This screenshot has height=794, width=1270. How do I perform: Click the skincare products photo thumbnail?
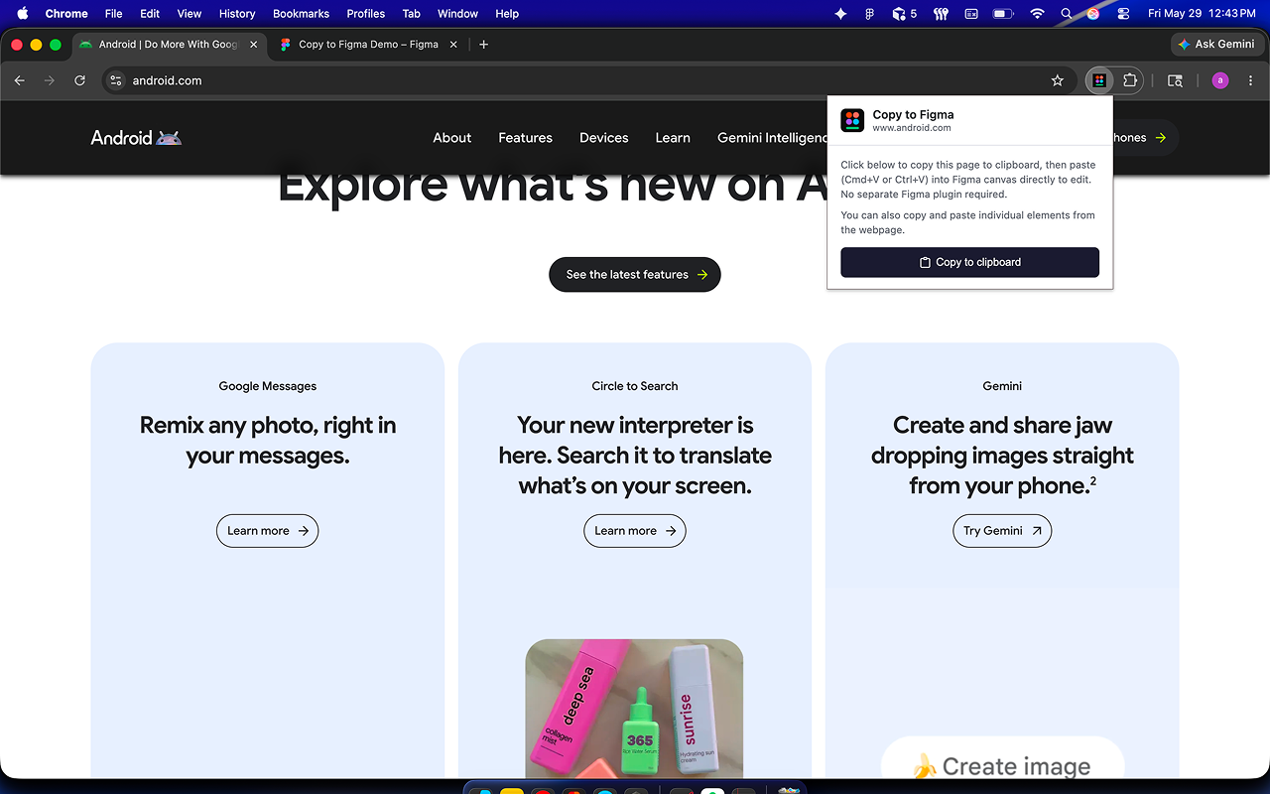click(x=634, y=708)
